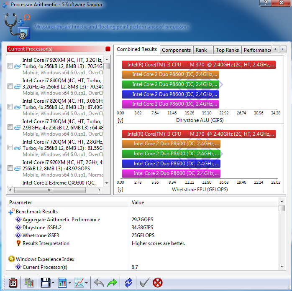292x291 pixels.
Task: Click the Aggregate Arithmetic Performance diamond icon
Action: tap(18, 219)
